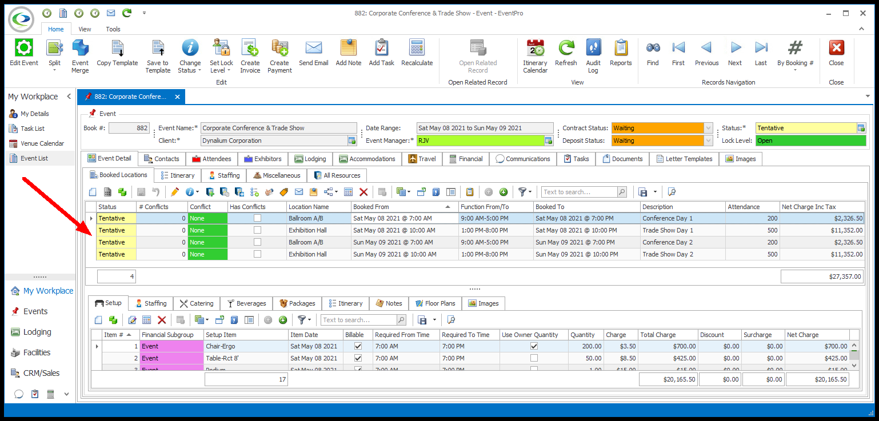879x421 pixels.
Task: Click green move-down arrow in Booked Locations toolbar
Action: (504, 192)
